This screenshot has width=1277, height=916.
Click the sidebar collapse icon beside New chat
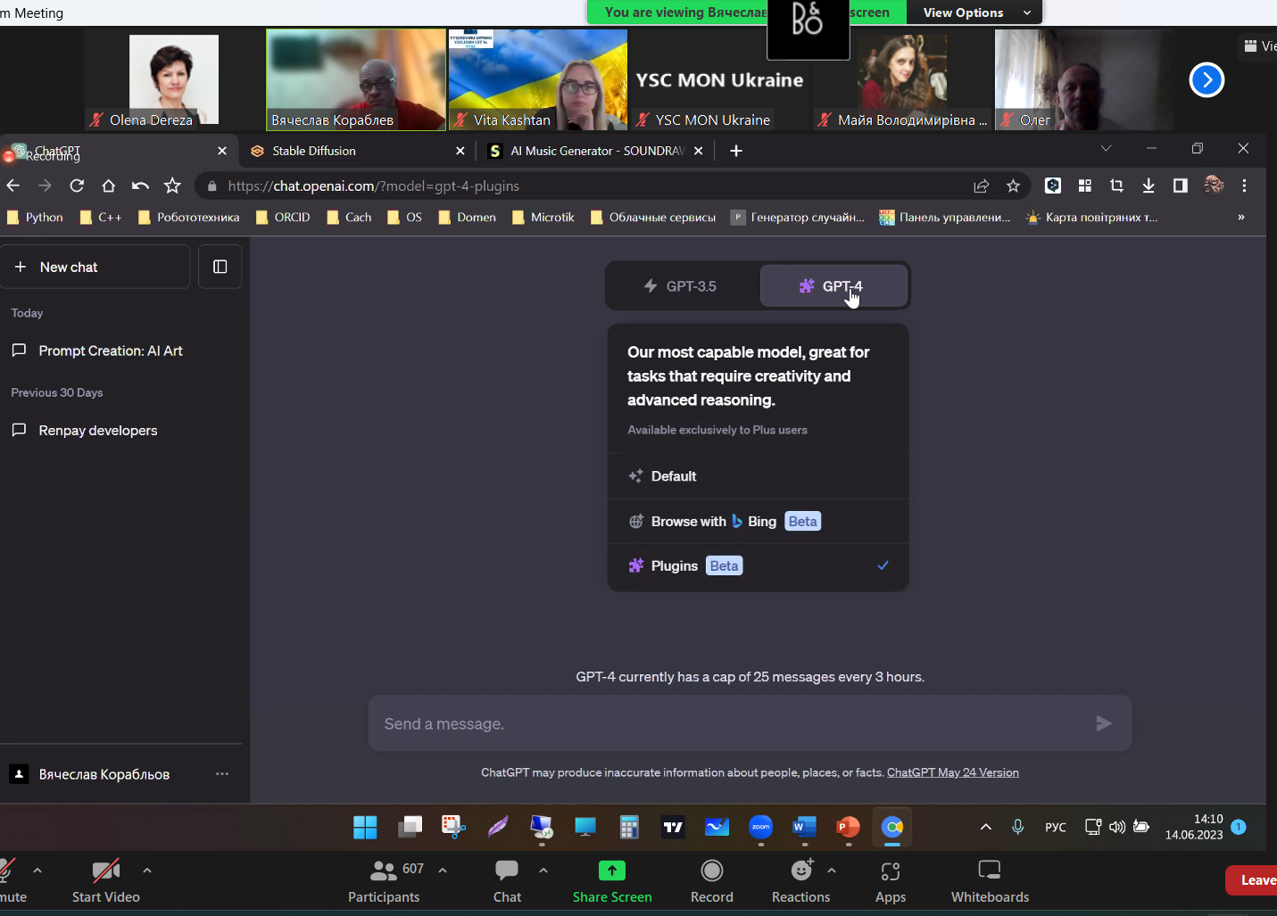tap(220, 267)
